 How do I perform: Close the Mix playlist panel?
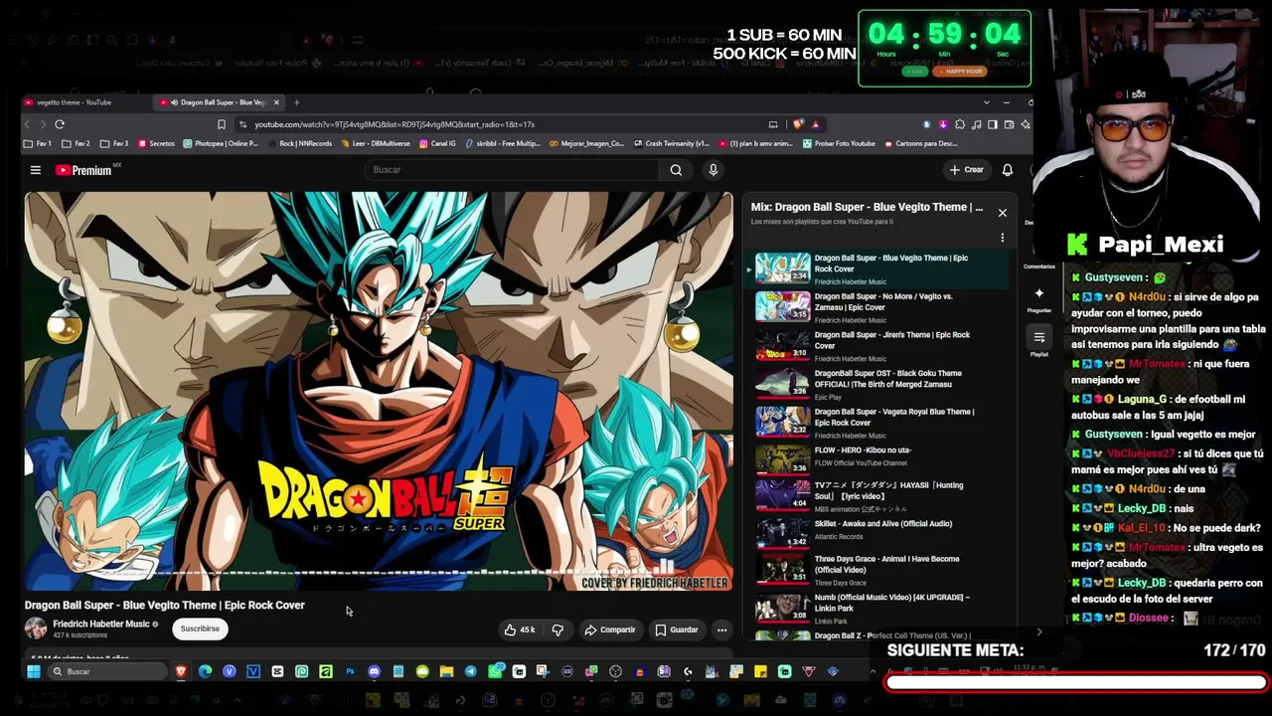[1002, 213]
